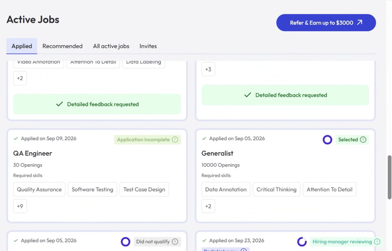This screenshot has width=392, height=251.
Task: Click the info icon beside Application incomplete
Action: [175, 140]
